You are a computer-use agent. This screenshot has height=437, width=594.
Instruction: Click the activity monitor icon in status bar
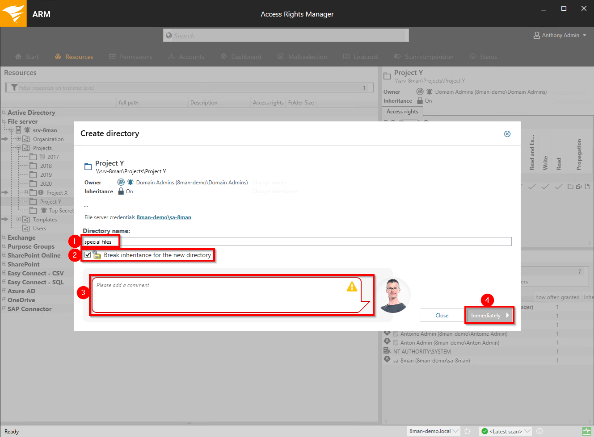(586, 431)
